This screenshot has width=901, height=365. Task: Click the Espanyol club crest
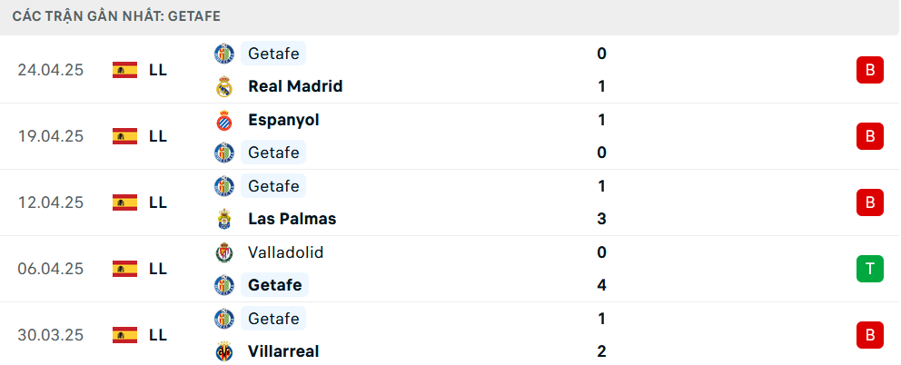tap(224, 120)
